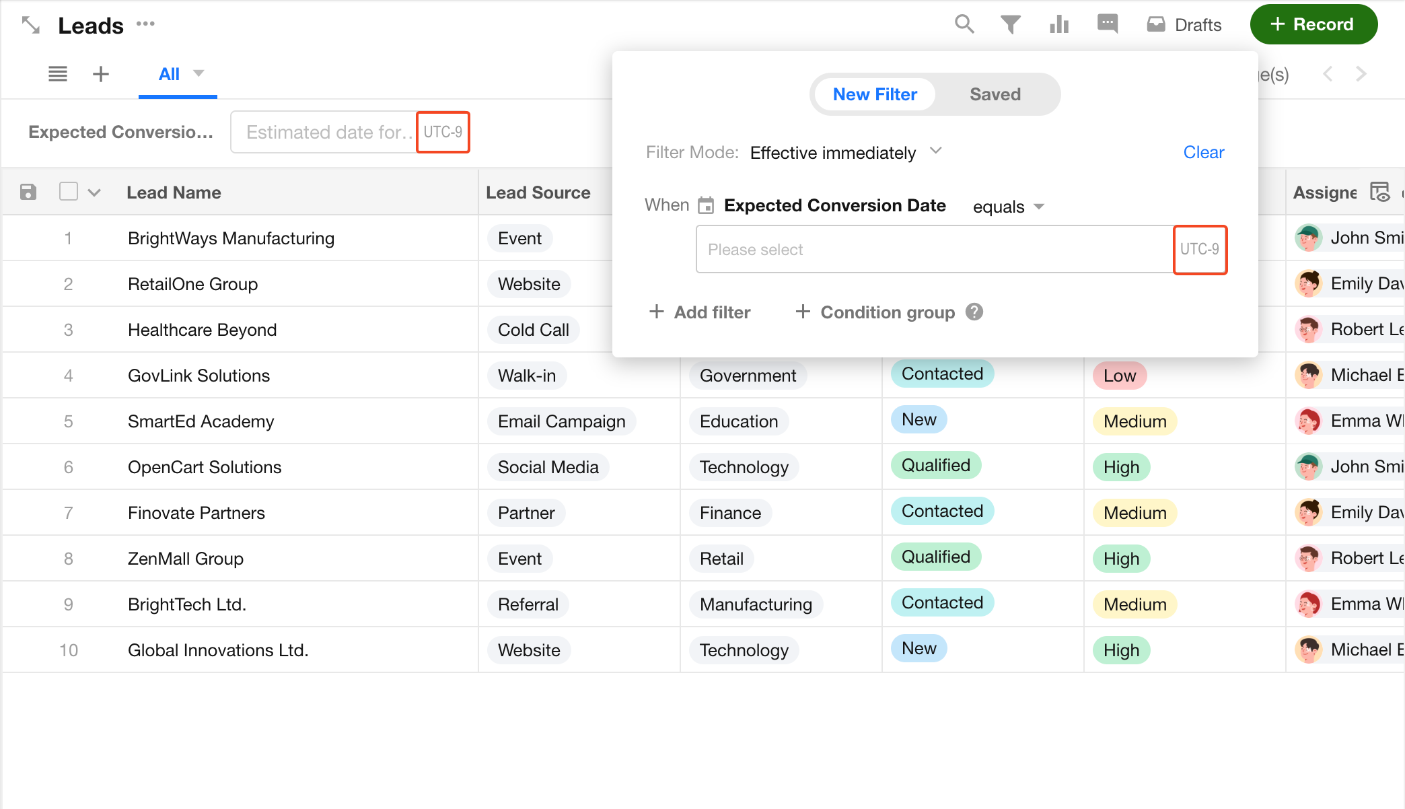The height and width of the screenshot is (809, 1405).
Task: Click the collapse arrows icon beside Leads
Action: pos(31,26)
